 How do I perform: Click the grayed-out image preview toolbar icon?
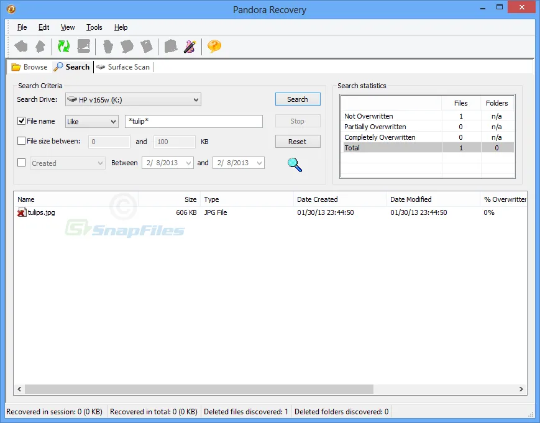(x=84, y=46)
